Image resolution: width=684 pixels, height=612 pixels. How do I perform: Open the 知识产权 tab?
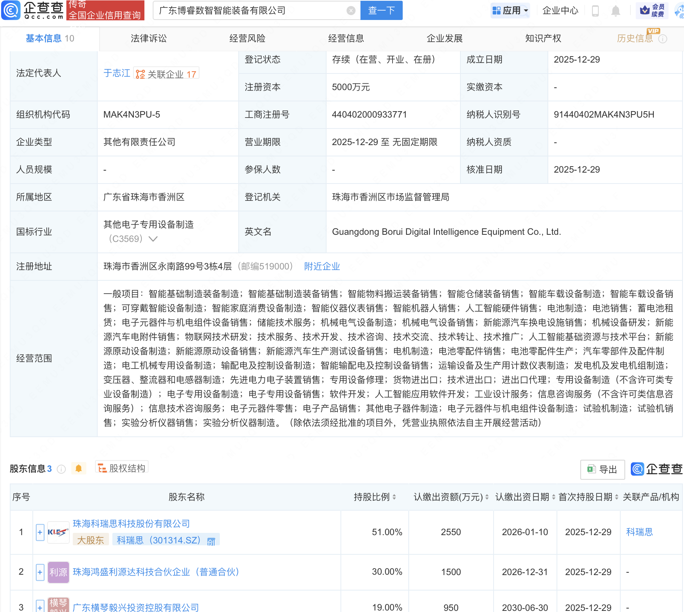pos(543,38)
